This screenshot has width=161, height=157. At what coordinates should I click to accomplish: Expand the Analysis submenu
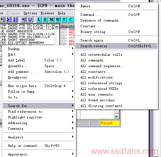pos(38,137)
